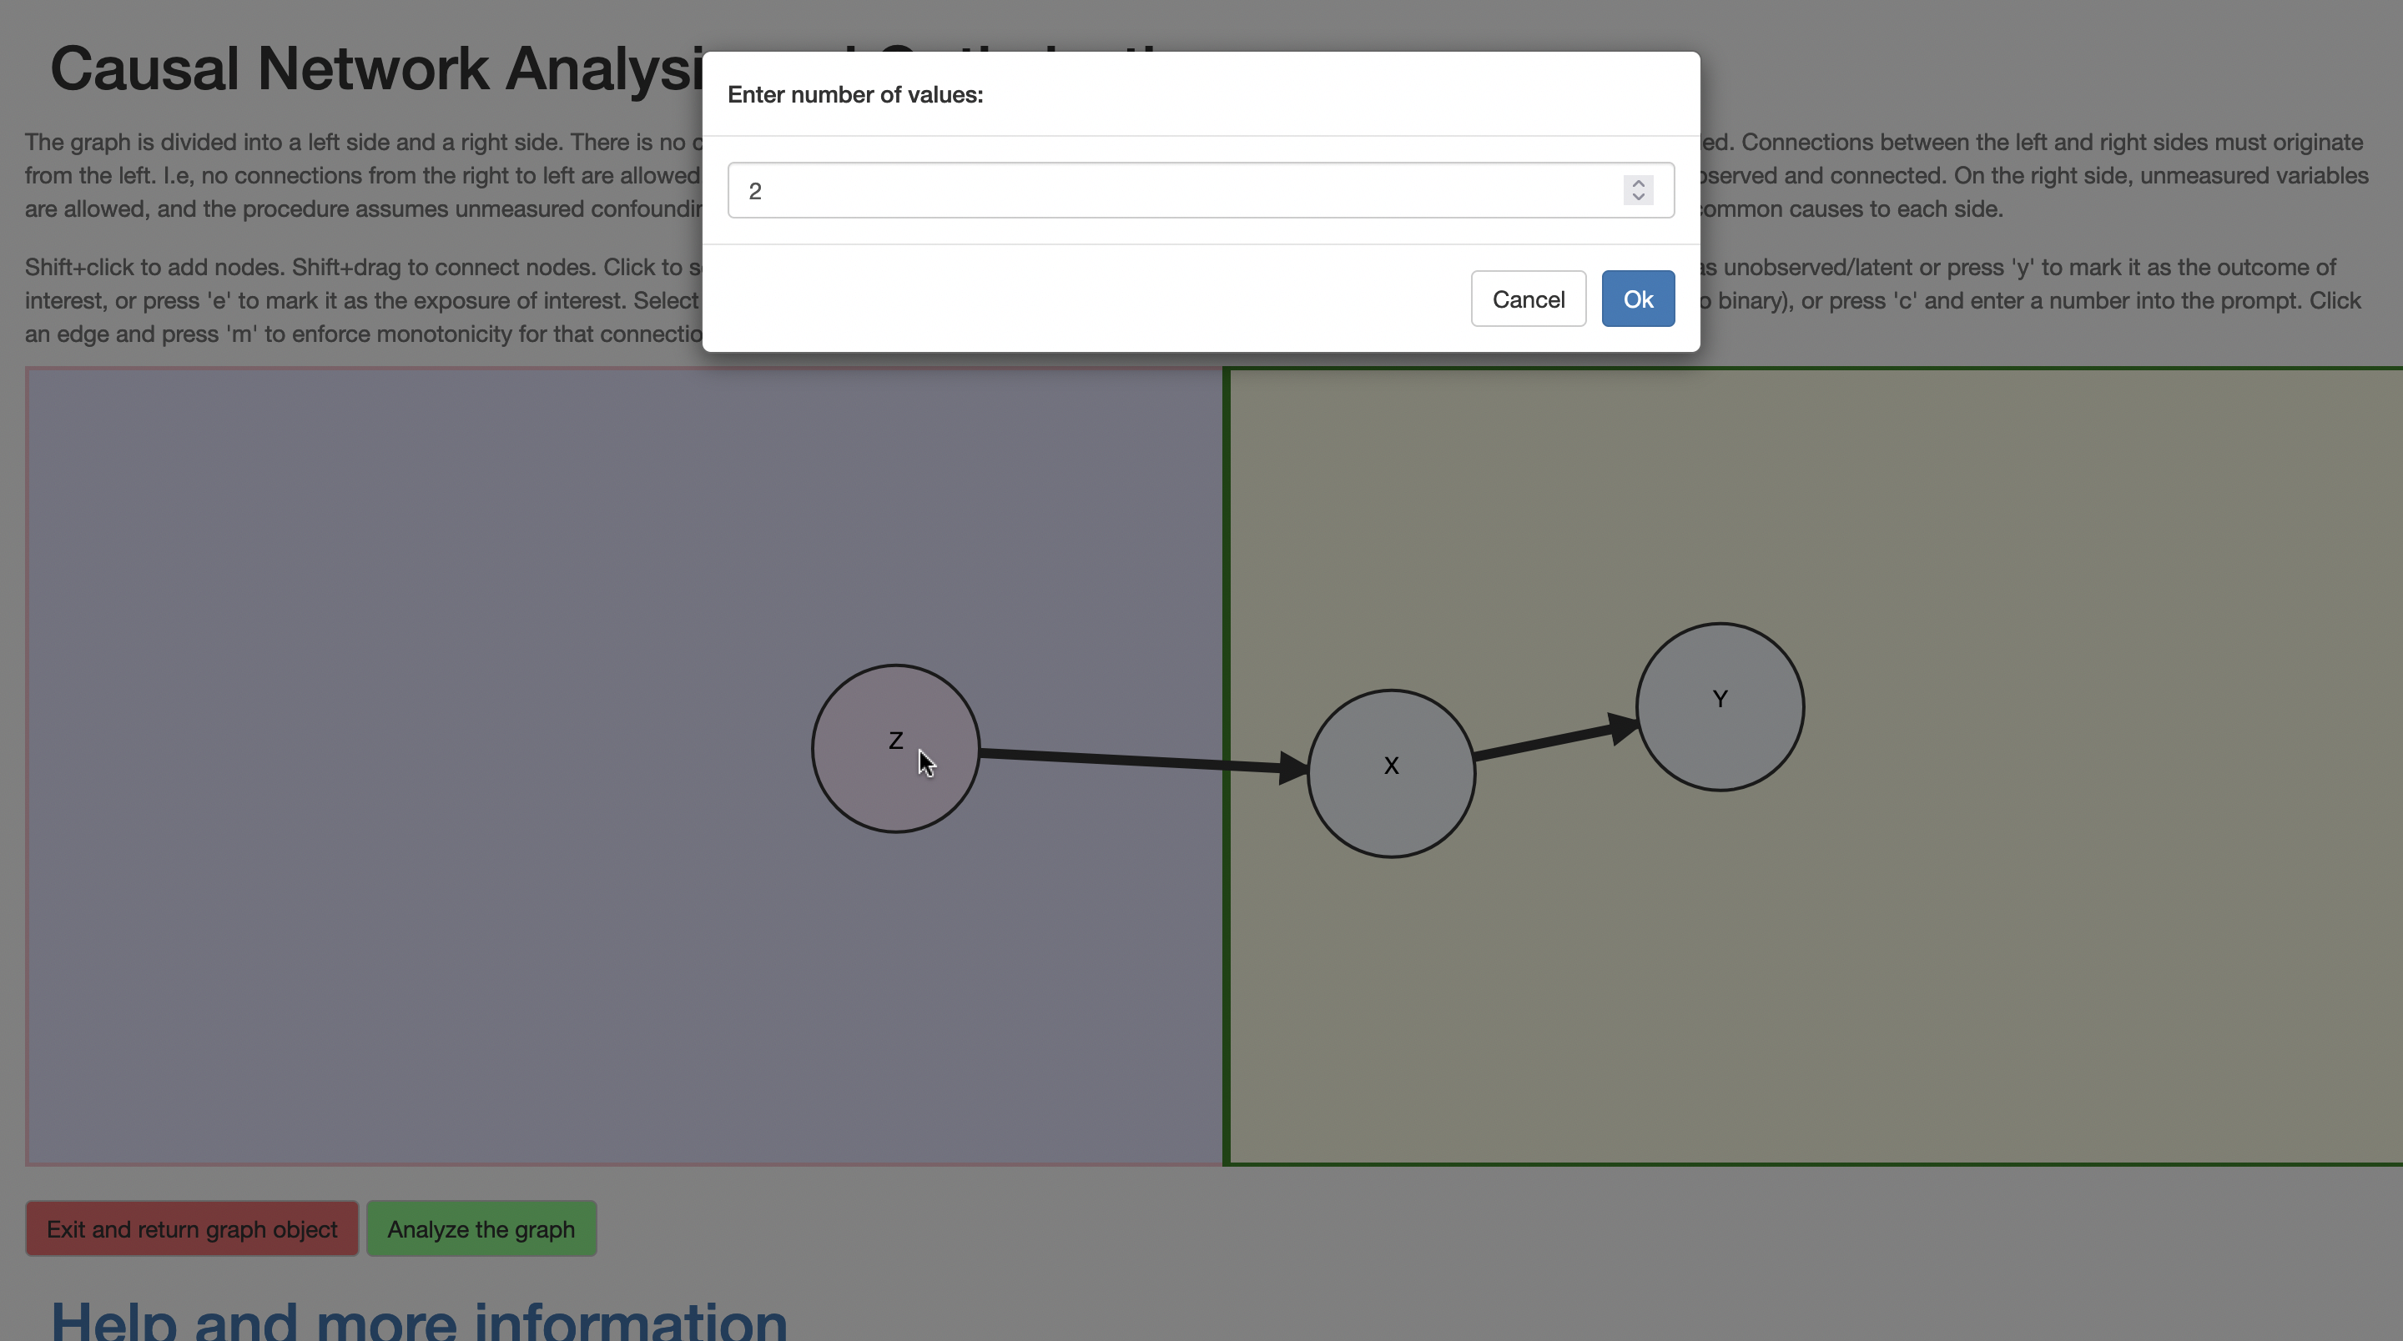Confirm the dialog with the Ok button
This screenshot has height=1341, width=2403.
pos(1637,299)
